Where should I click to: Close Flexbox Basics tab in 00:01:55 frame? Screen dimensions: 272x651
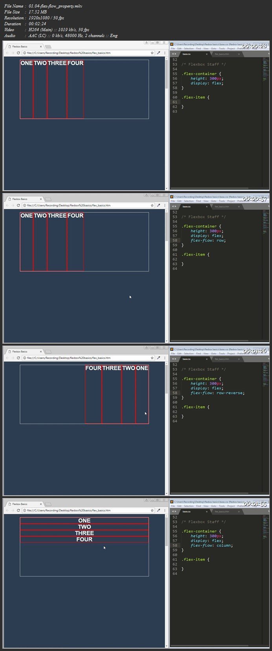[x=40, y=504]
